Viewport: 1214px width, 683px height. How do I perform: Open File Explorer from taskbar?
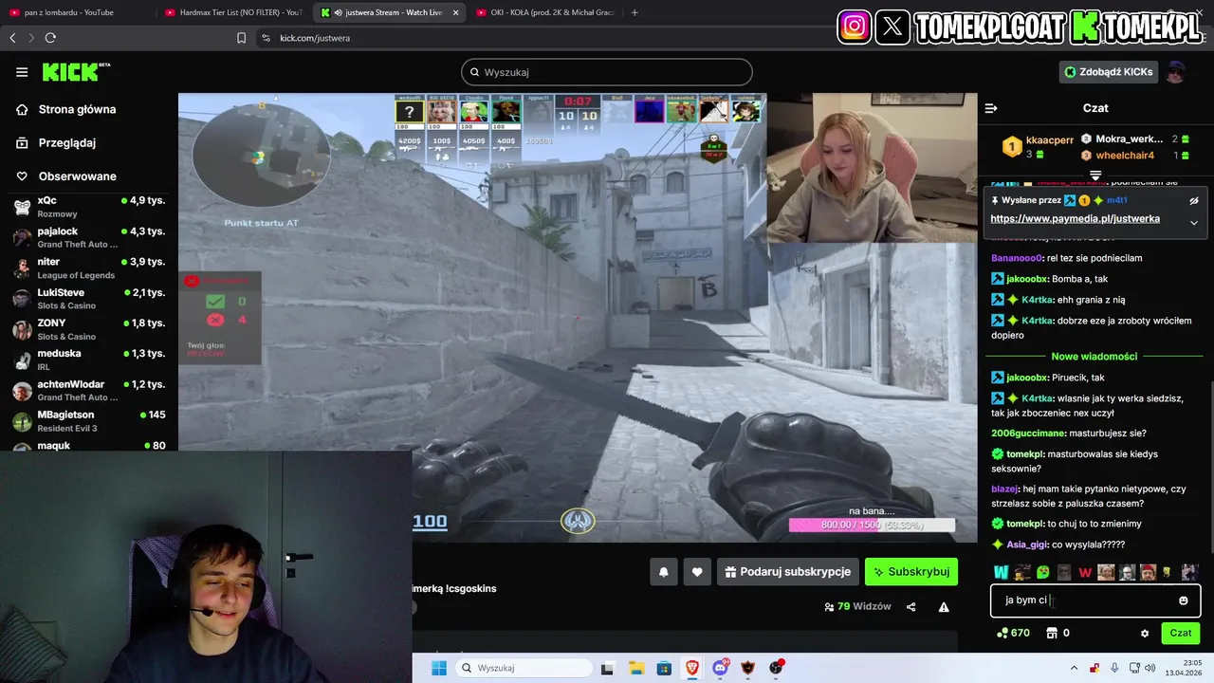pyautogui.click(x=635, y=668)
